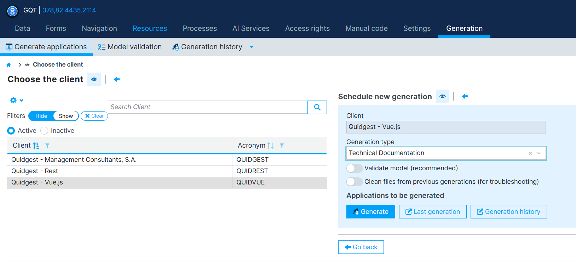
Task: Open the Generation type dropdown arrow
Action: pyautogui.click(x=539, y=153)
